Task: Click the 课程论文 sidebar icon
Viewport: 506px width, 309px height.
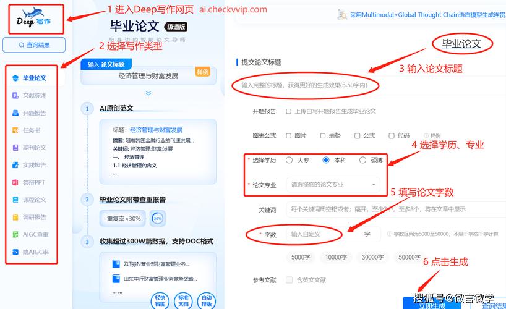Action: (15, 200)
